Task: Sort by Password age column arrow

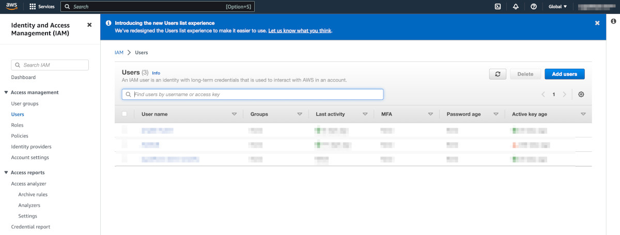Action: coord(496,114)
